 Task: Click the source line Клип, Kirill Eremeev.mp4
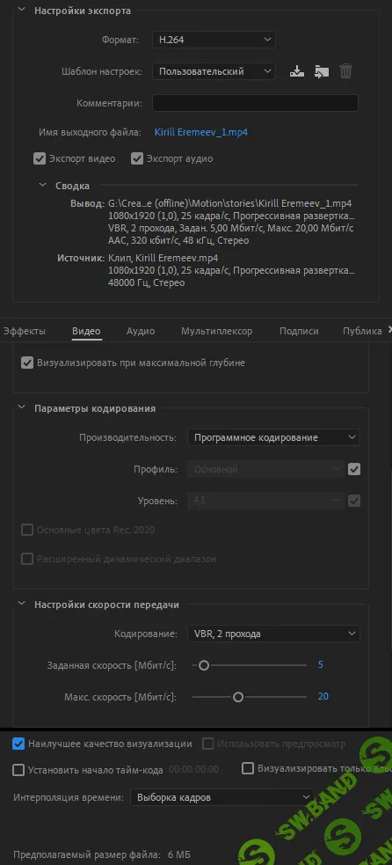(163, 258)
